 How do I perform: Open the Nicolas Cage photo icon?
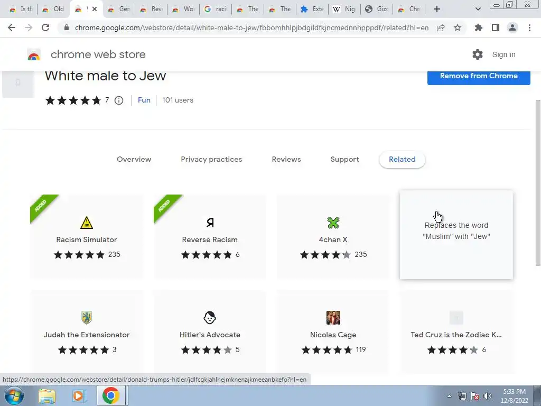(x=333, y=318)
